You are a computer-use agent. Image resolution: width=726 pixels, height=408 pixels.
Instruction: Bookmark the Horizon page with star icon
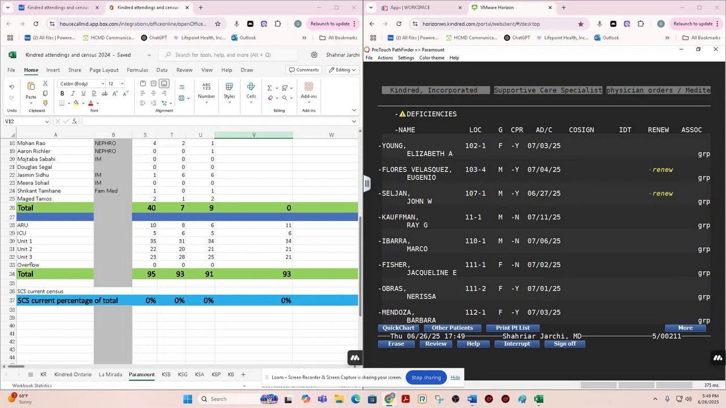coord(581,24)
